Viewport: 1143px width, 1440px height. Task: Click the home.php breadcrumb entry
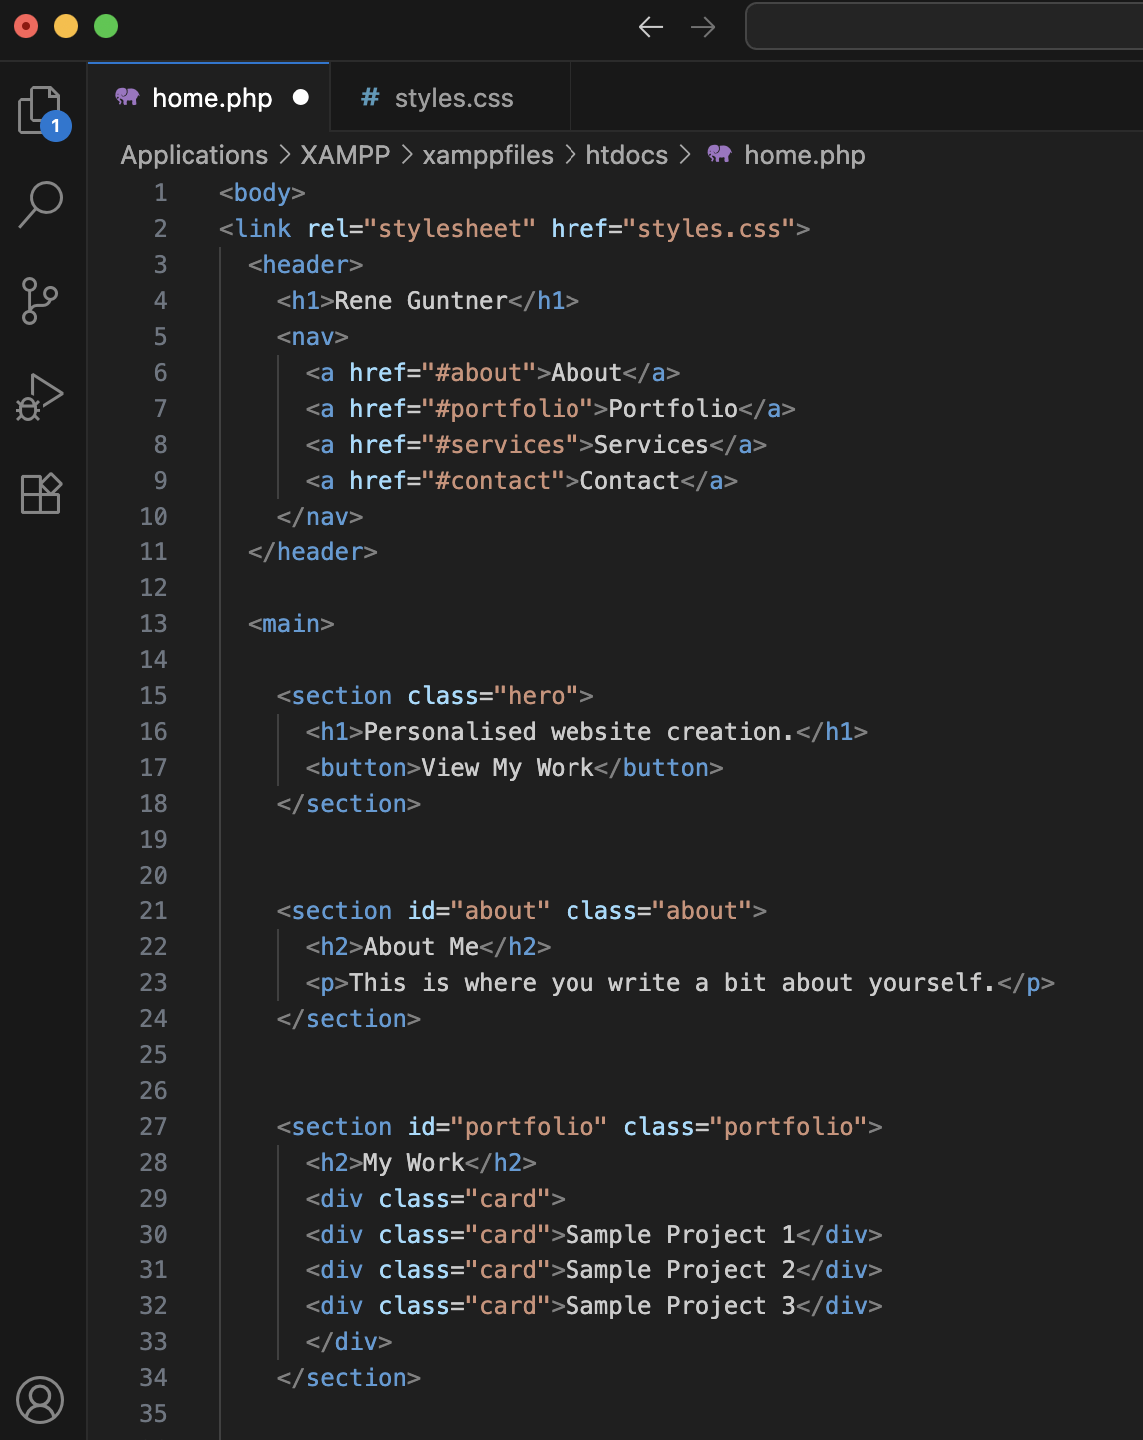(x=805, y=155)
